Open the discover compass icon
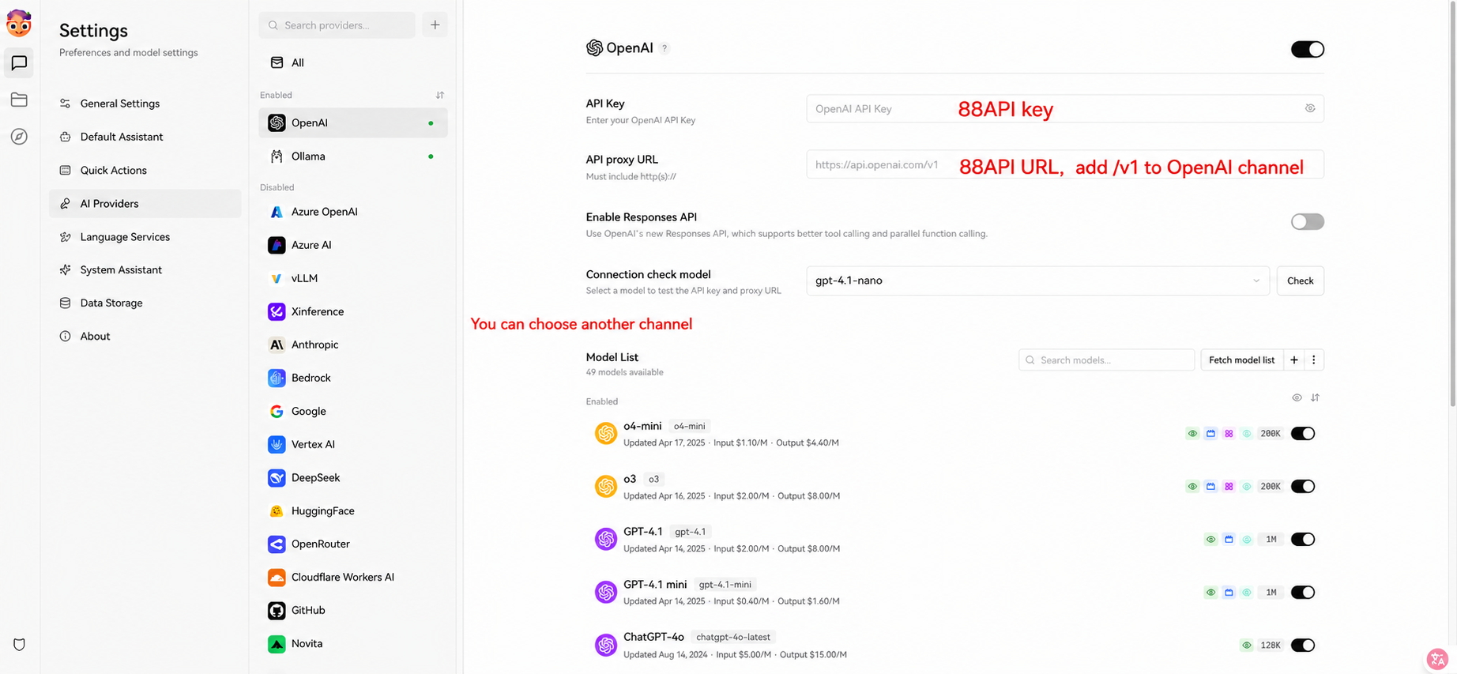Viewport: 1457px width, 674px height. coord(19,137)
